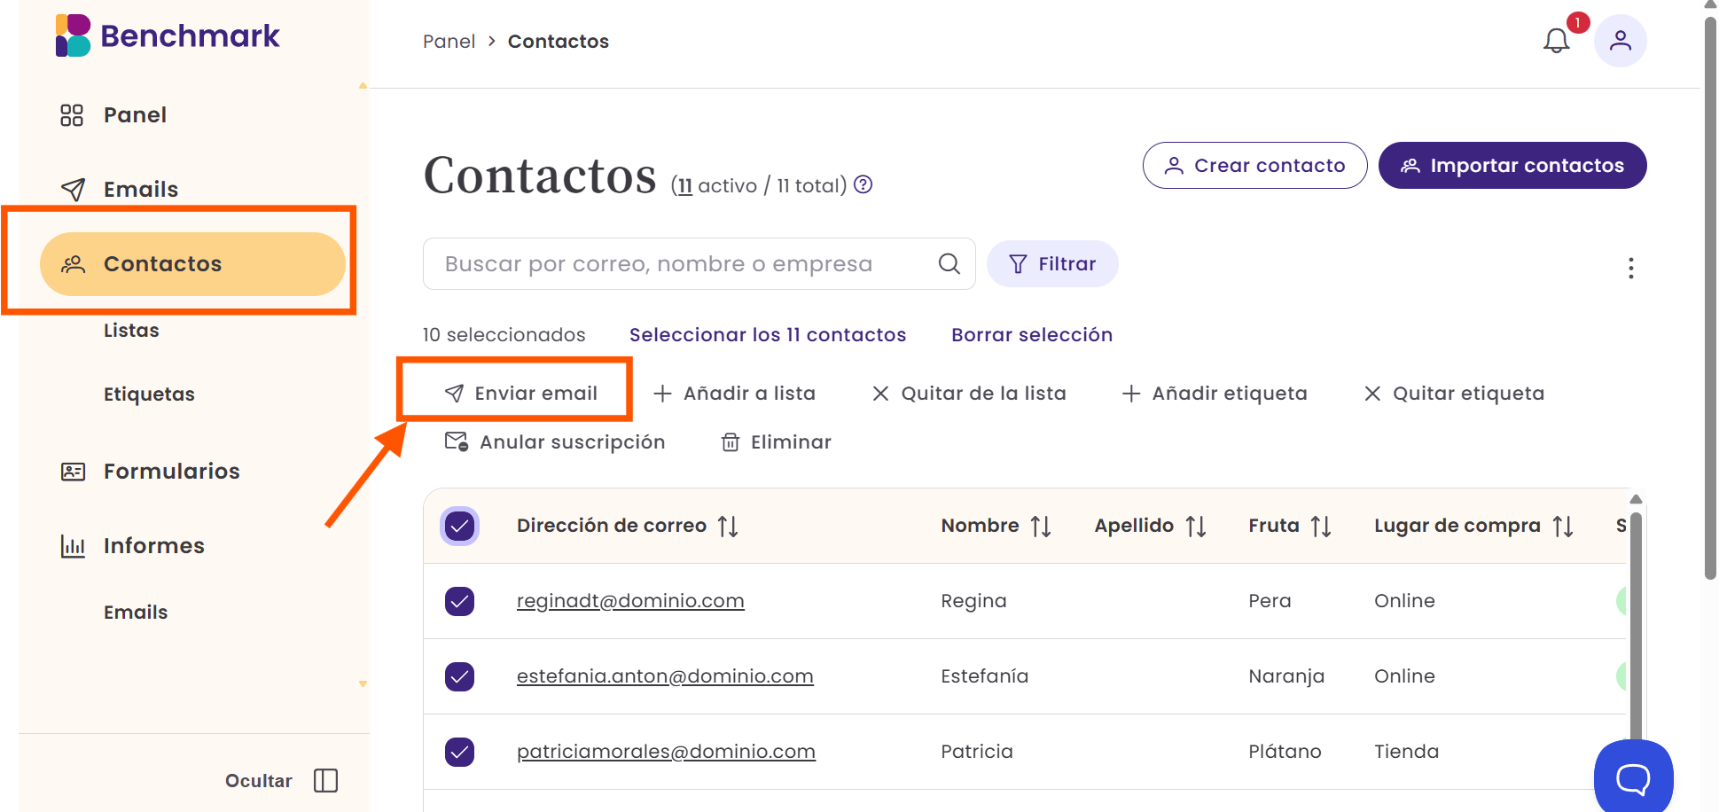Select Contactos in the sidebar
Image resolution: width=1719 pixels, height=812 pixels.
[x=192, y=264]
